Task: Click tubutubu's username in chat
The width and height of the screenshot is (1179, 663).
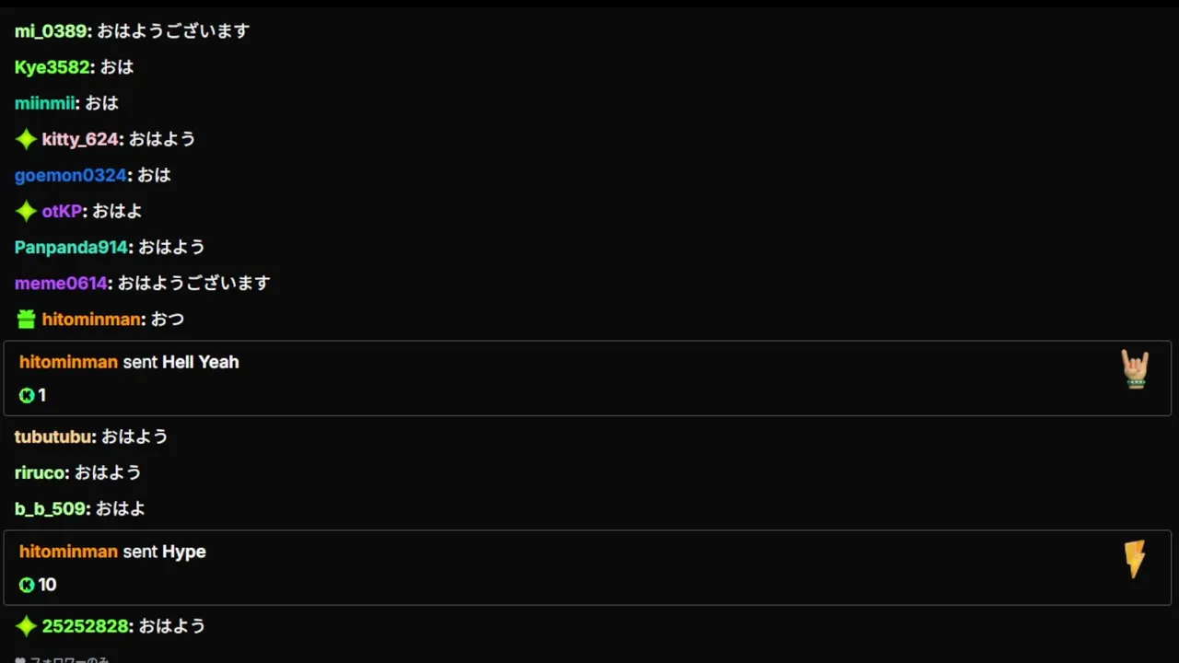Action: 53,436
